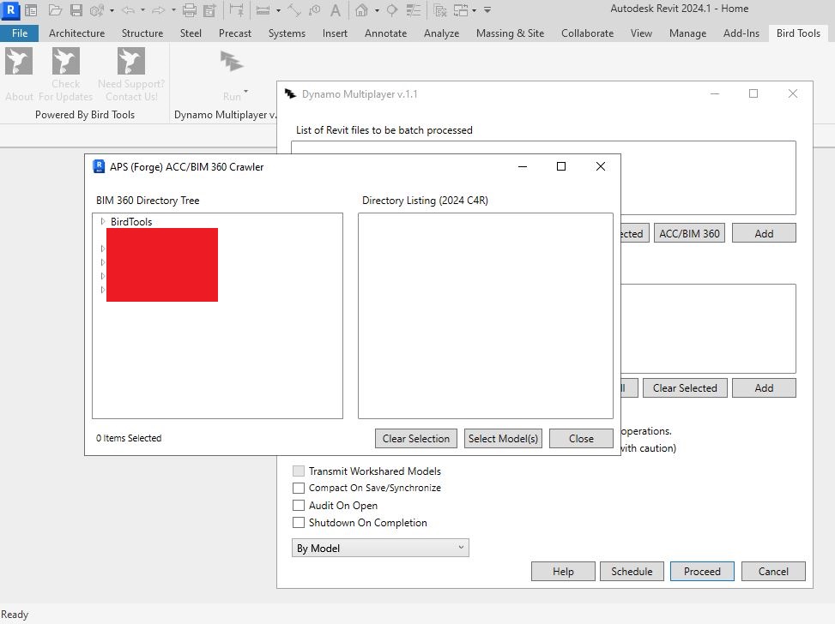Click the Synchronize with Central icon
The height and width of the screenshot is (624, 835).
(x=96, y=10)
